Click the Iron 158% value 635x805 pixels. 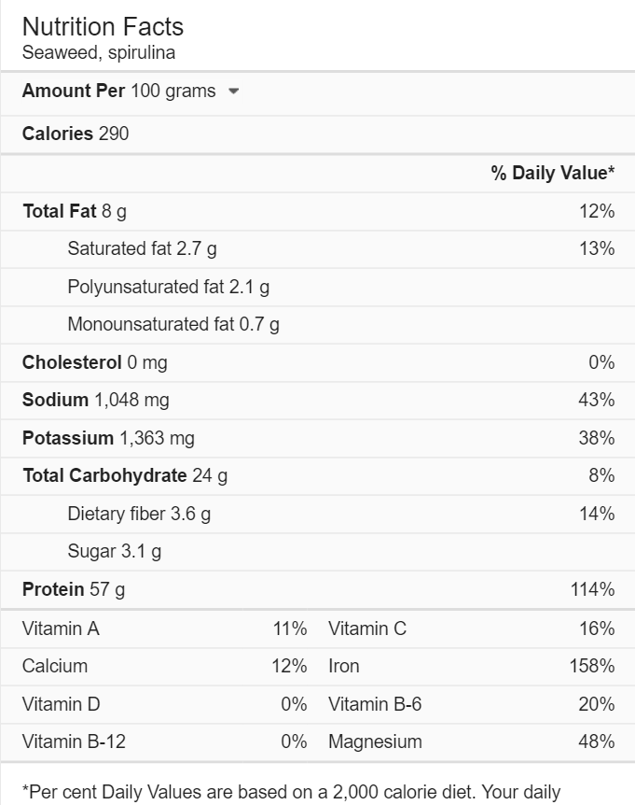pos(592,666)
